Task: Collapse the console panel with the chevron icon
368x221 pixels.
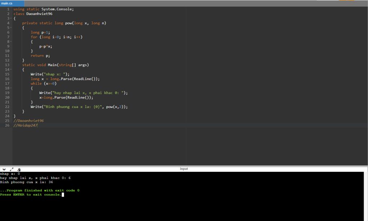Action: (4, 169)
